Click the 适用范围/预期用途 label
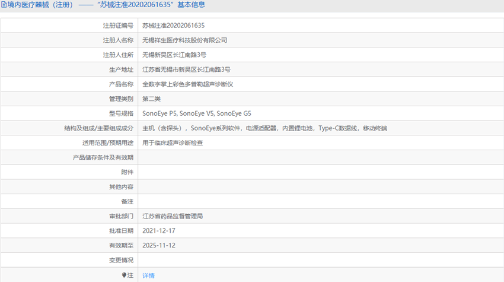 108,143
